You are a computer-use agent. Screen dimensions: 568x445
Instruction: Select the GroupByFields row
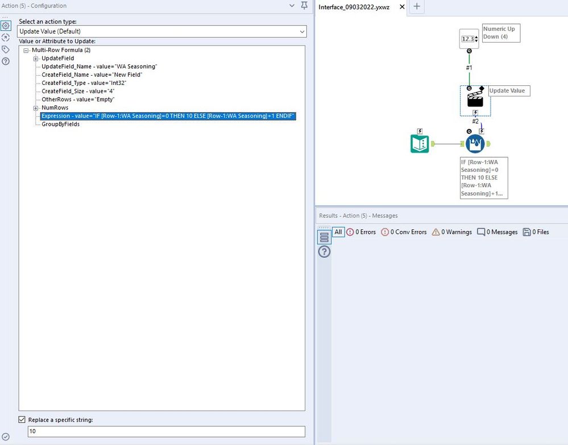pos(60,124)
